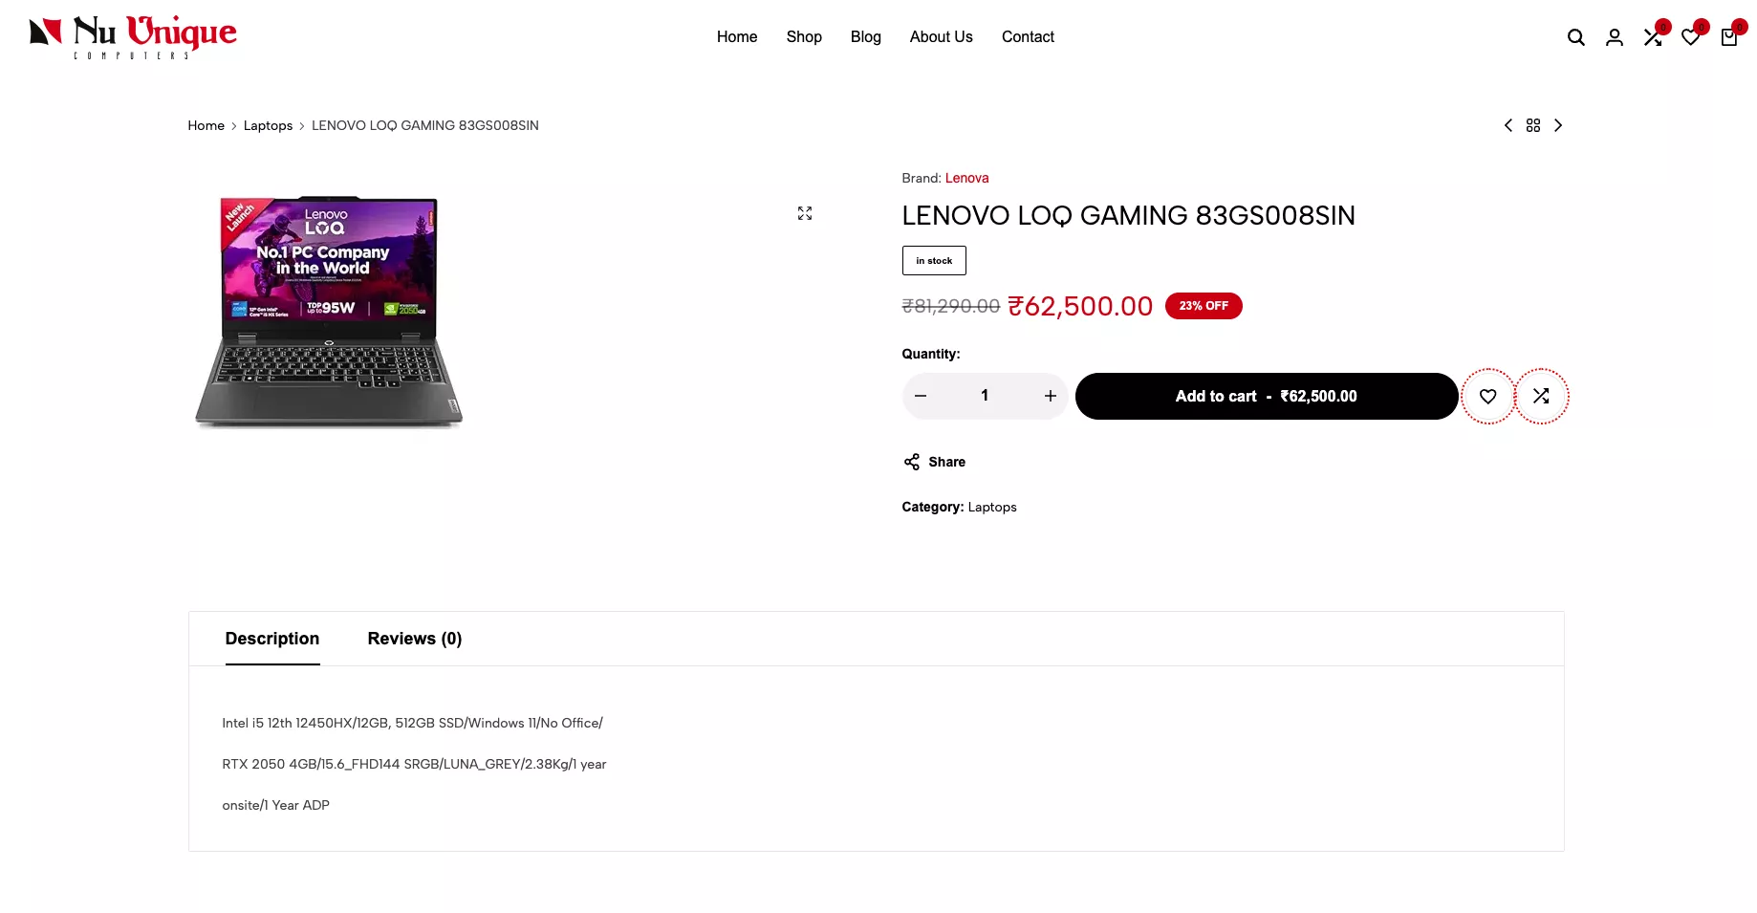
Task: Expand product image to fullscreen
Action: [805, 213]
